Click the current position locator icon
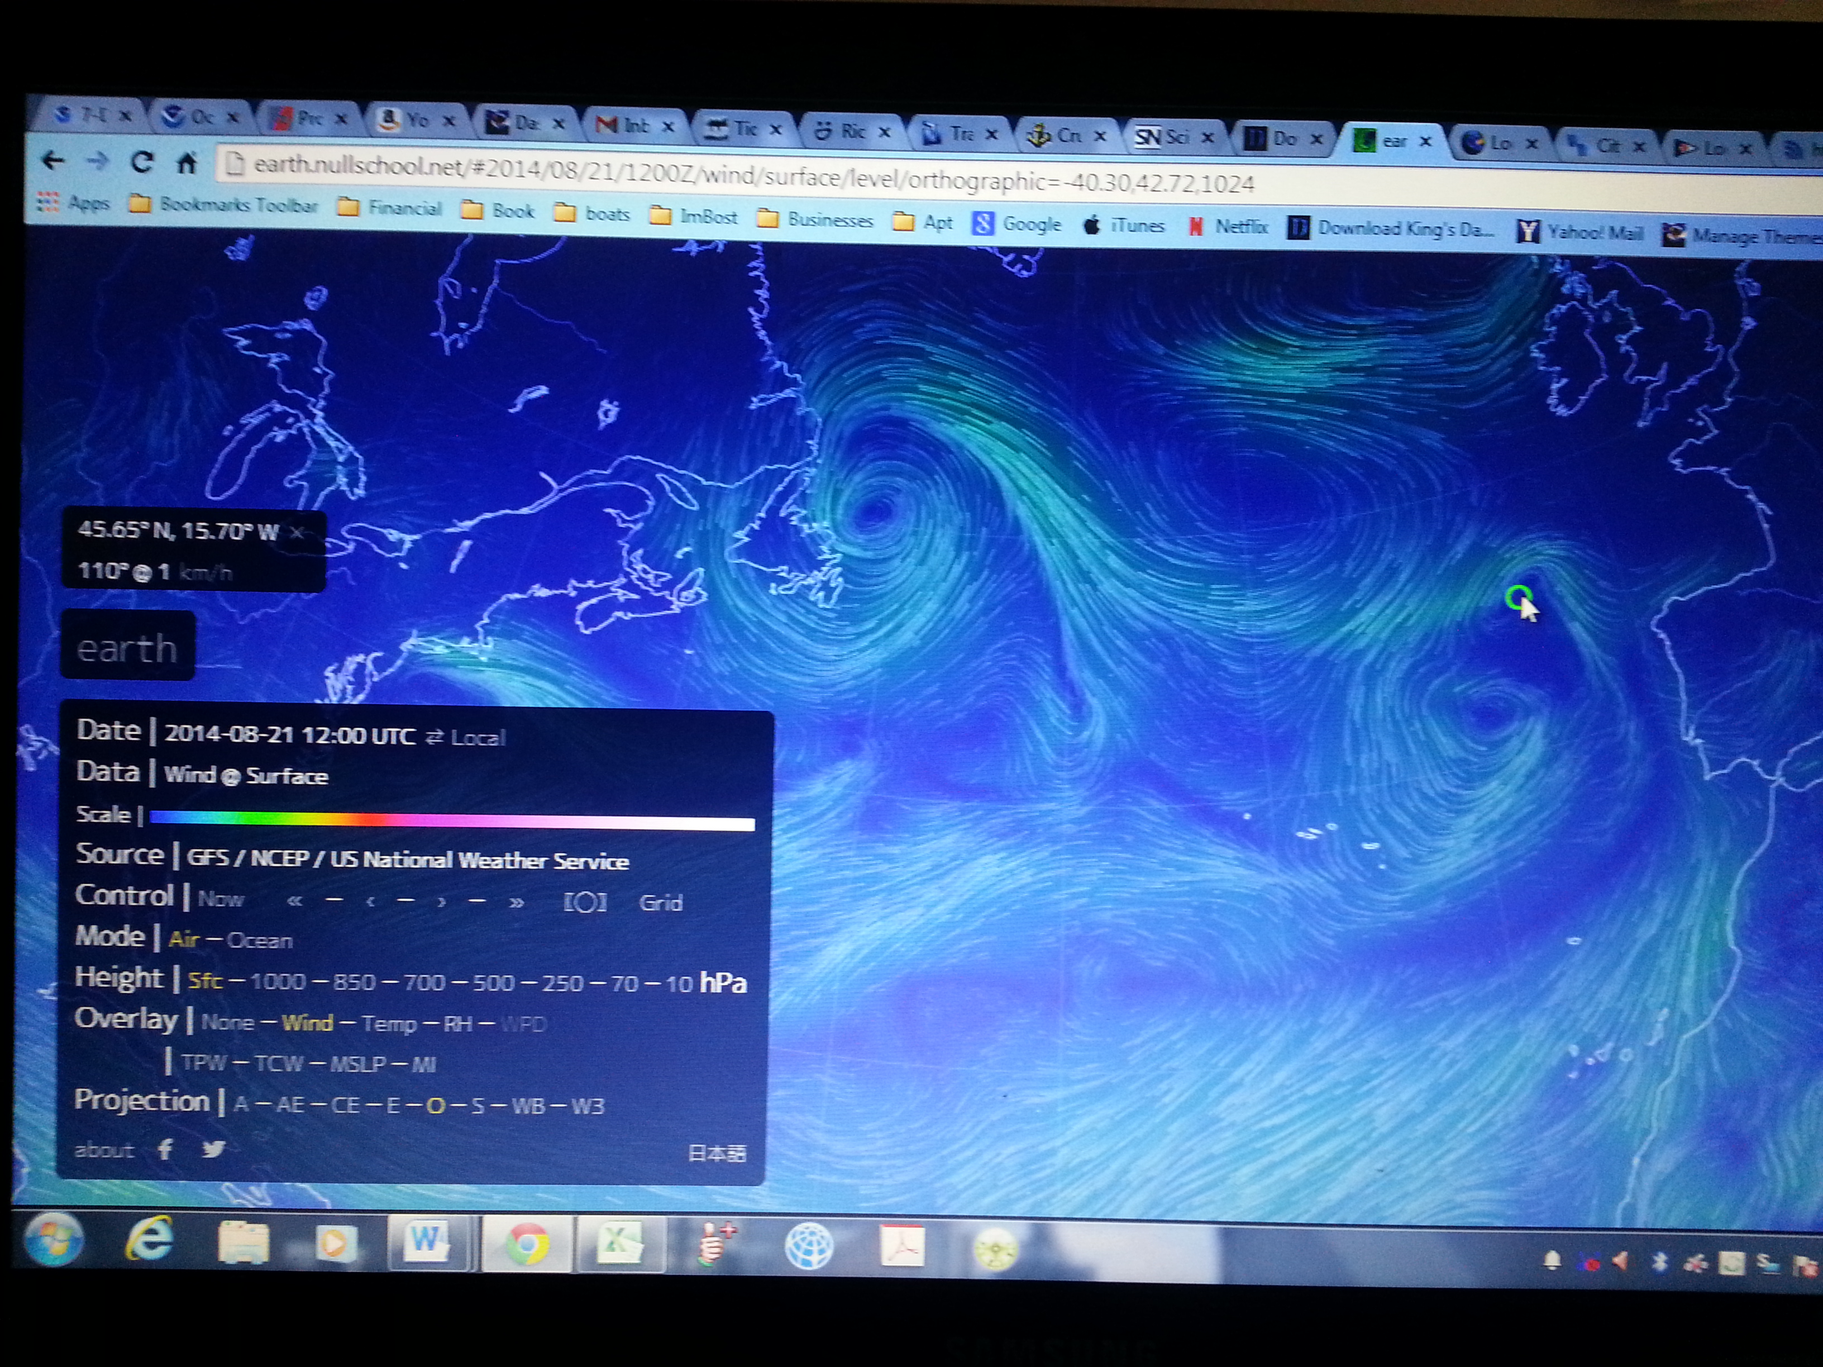This screenshot has width=1823, height=1367. click(x=584, y=902)
